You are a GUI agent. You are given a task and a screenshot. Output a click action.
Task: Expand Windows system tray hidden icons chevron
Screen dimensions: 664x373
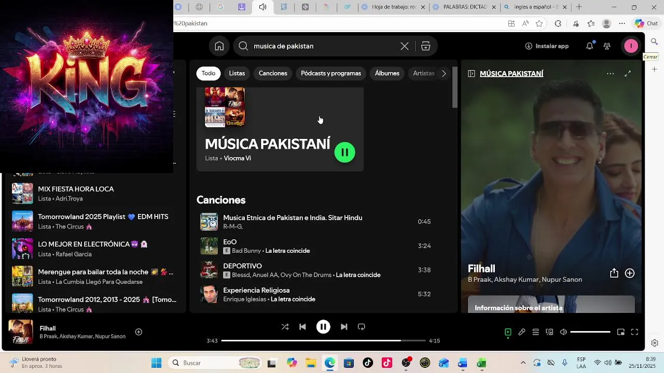point(523,363)
